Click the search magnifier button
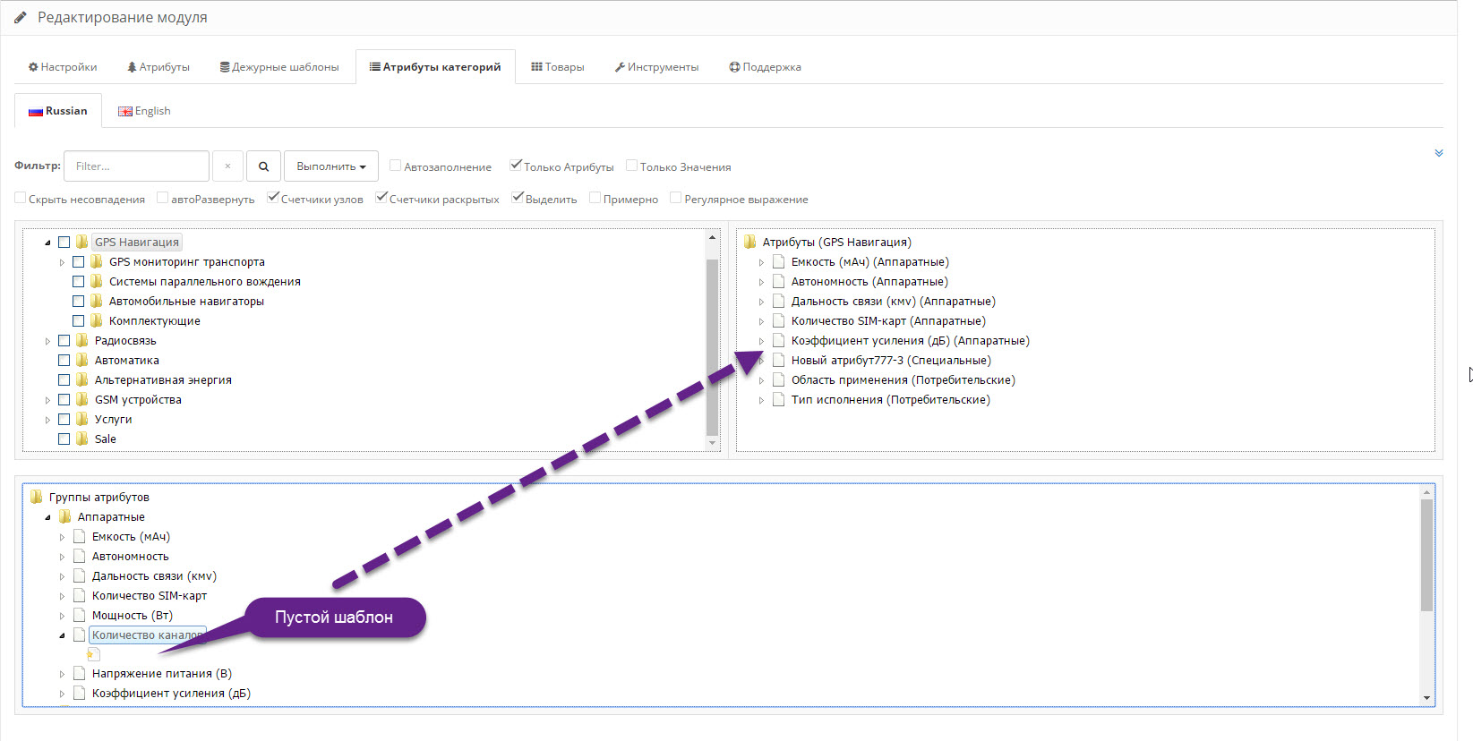The width and height of the screenshot is (1473, 741). pyautogui.click(x=263, y=166)
